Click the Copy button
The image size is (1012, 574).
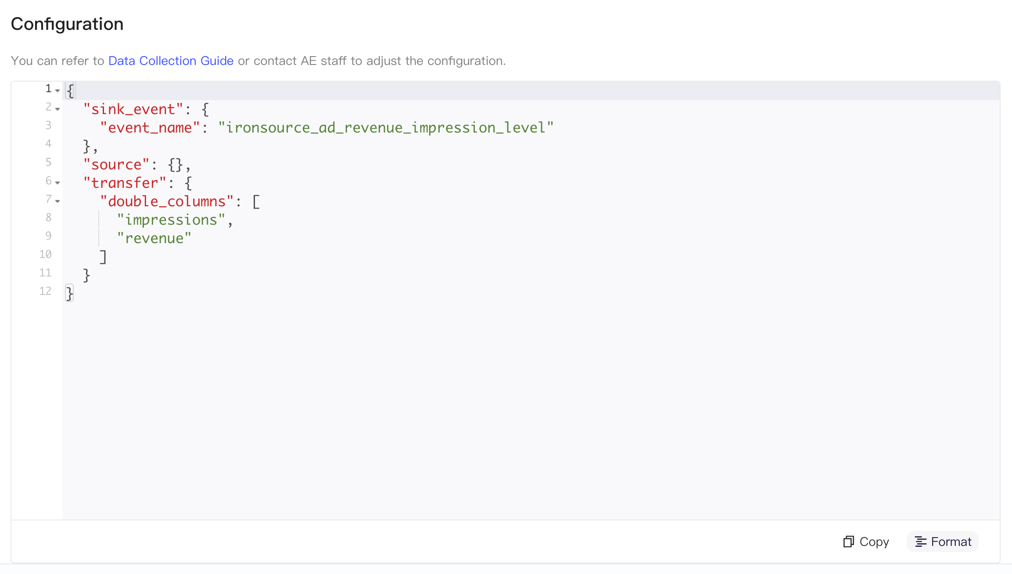coord(866,542)
